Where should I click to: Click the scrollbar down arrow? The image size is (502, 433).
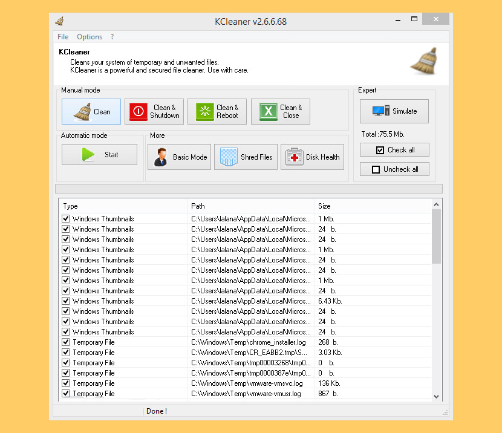436,396
